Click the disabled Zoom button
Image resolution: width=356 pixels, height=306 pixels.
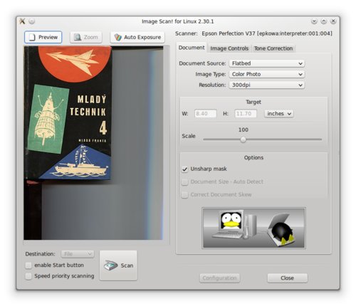click(x=86, y=37)
